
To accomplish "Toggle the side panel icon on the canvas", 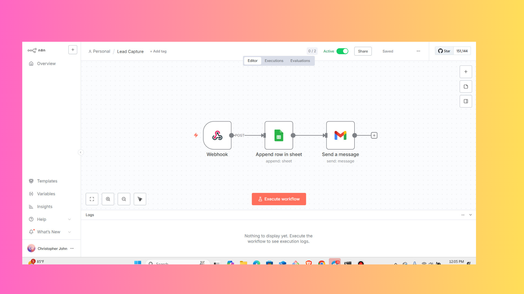I will 466,101.
